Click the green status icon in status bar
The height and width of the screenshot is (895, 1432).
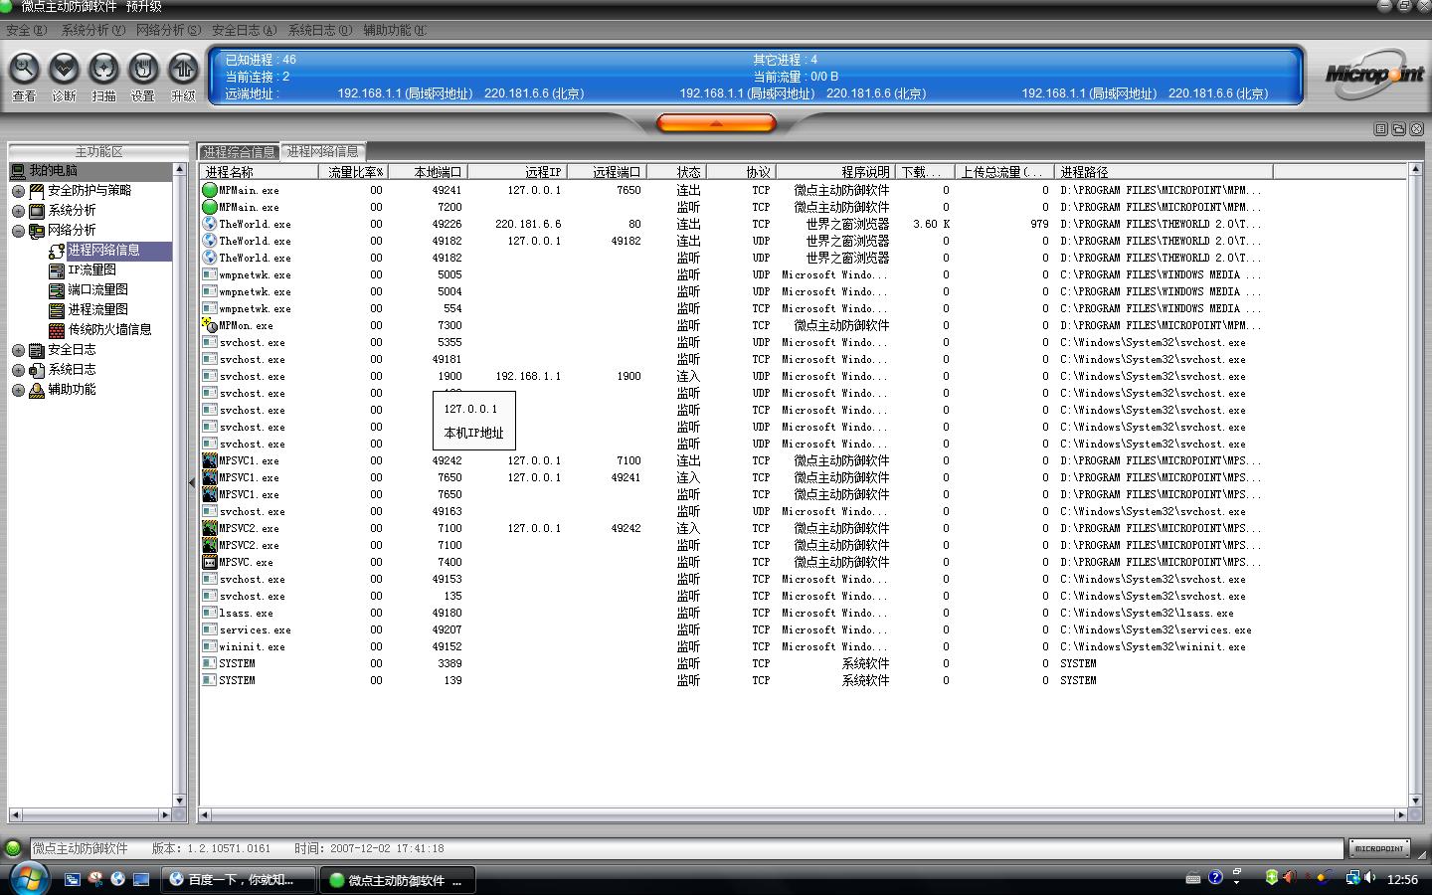tap(13, 848)
